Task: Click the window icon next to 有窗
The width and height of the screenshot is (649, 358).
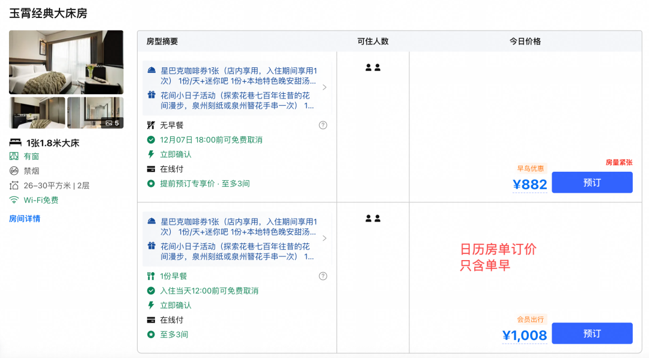Action: coord(14,156)
